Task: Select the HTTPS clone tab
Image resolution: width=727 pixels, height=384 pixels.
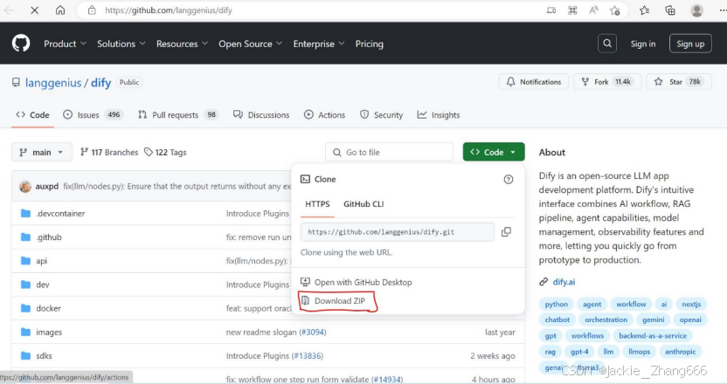Action: [317, 204]
